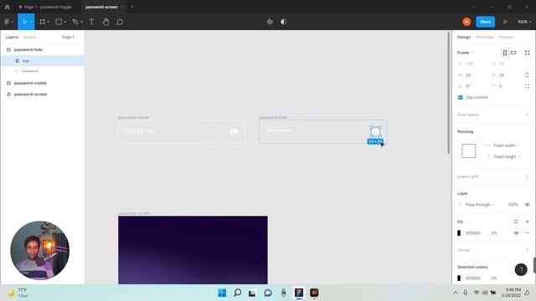Screen dimensions: 536x301
Task: Switch to the Page 1 password-toggle tab
Action: (46, 7)
